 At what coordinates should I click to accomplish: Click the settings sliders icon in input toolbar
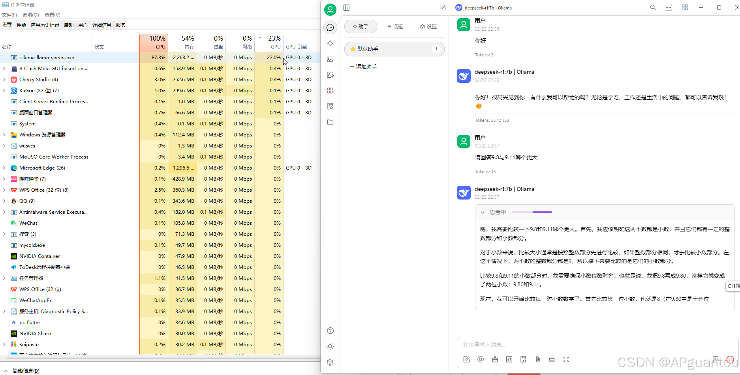click(x=509, y=359)
